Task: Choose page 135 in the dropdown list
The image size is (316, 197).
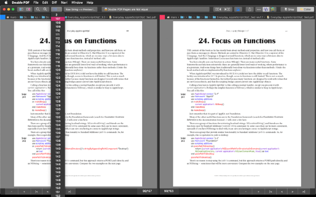Action: 58,129
